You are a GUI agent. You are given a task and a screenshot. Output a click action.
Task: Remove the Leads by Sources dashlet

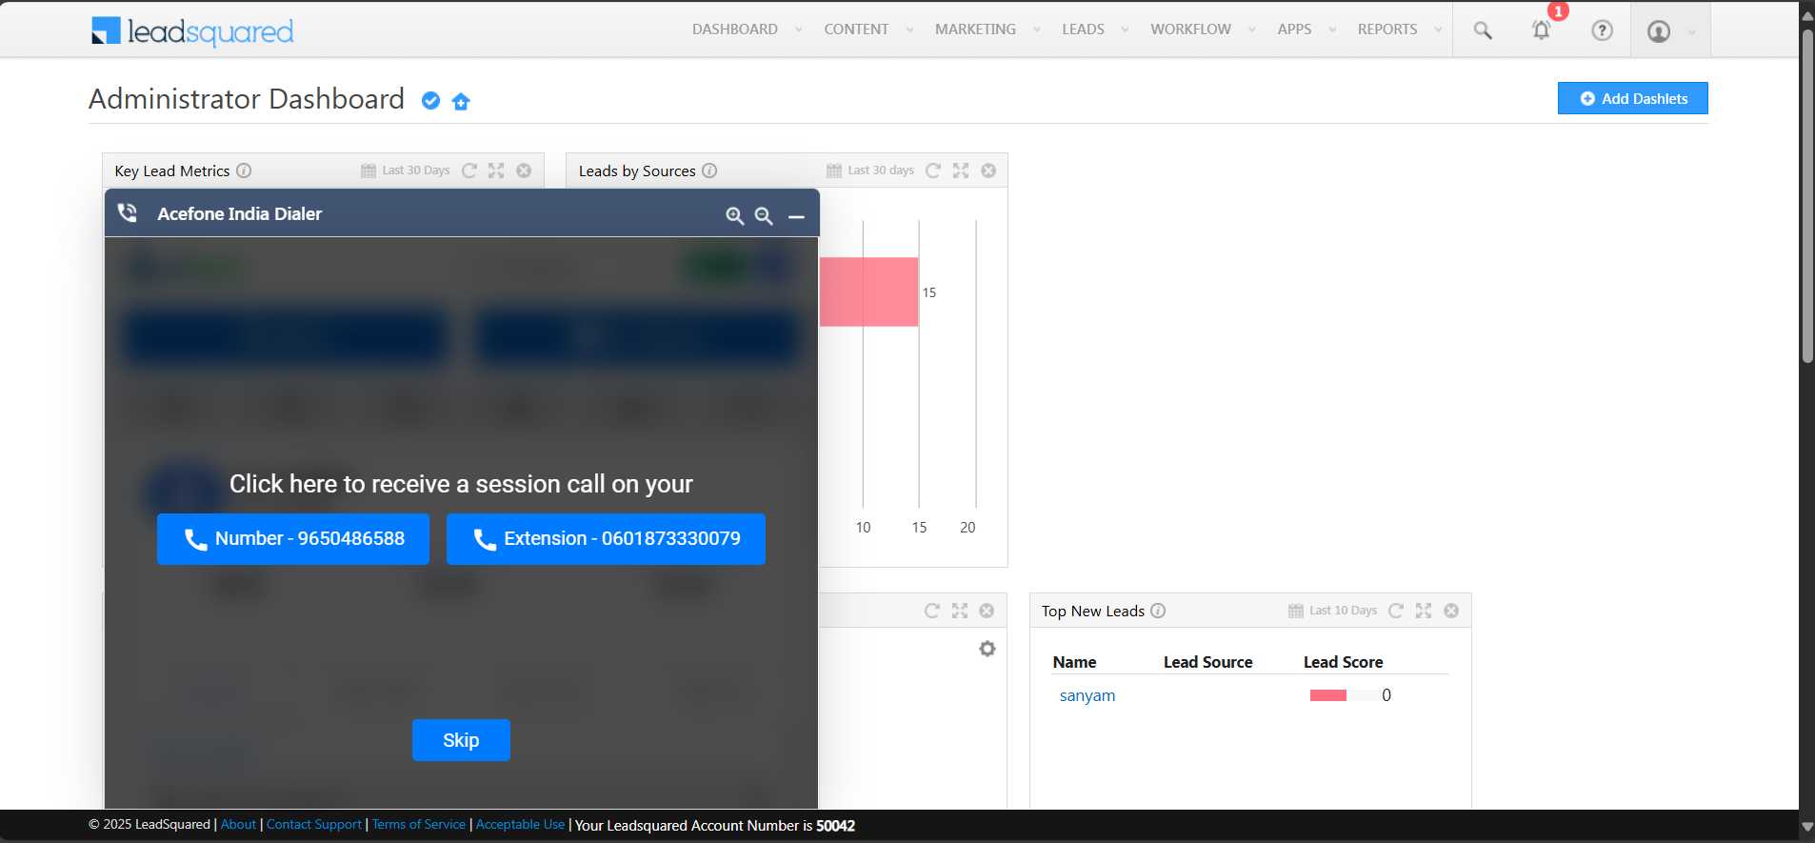click(988, 171)
